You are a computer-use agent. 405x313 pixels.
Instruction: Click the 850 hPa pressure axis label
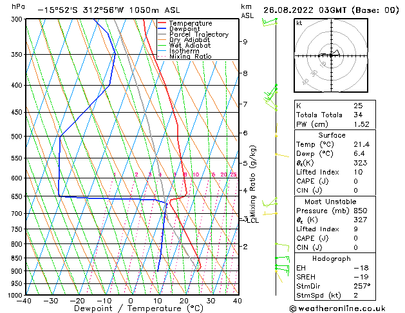click(17, 258)
